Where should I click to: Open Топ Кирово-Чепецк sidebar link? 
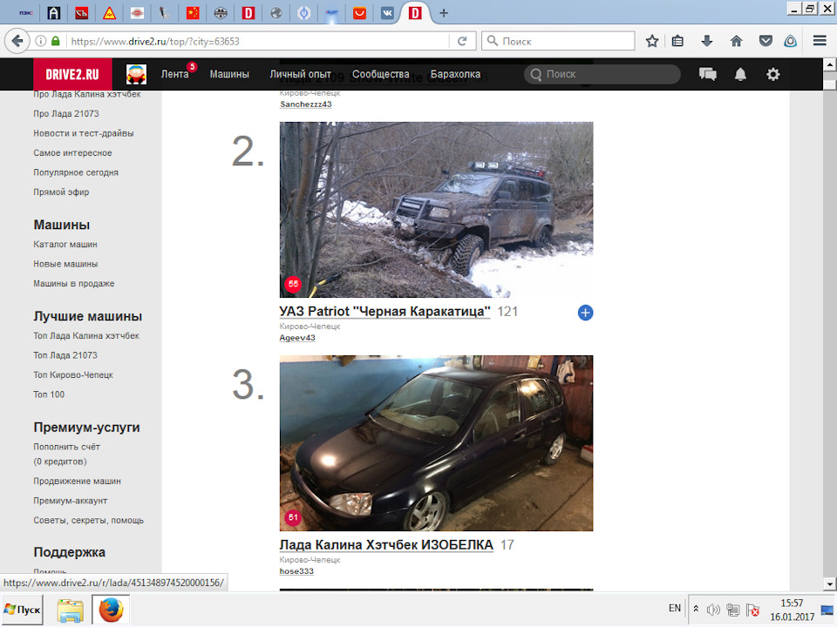[73, 374]
